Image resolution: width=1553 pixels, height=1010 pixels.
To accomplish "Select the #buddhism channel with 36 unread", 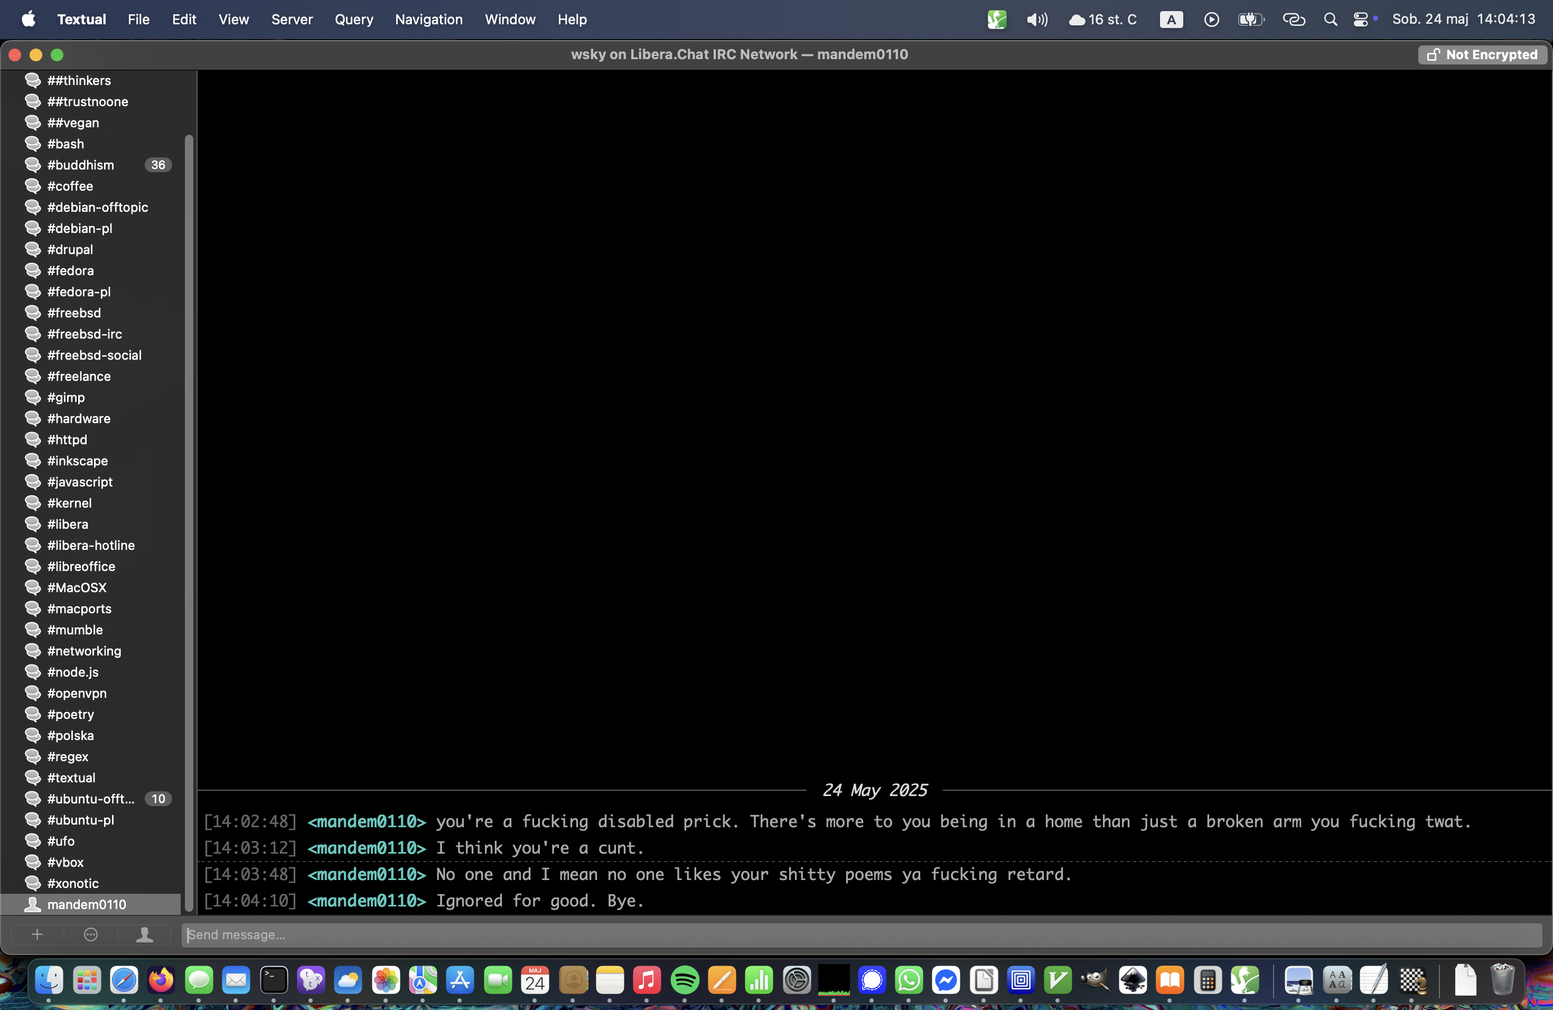I will pyautogui.click(x=81, y=165).
